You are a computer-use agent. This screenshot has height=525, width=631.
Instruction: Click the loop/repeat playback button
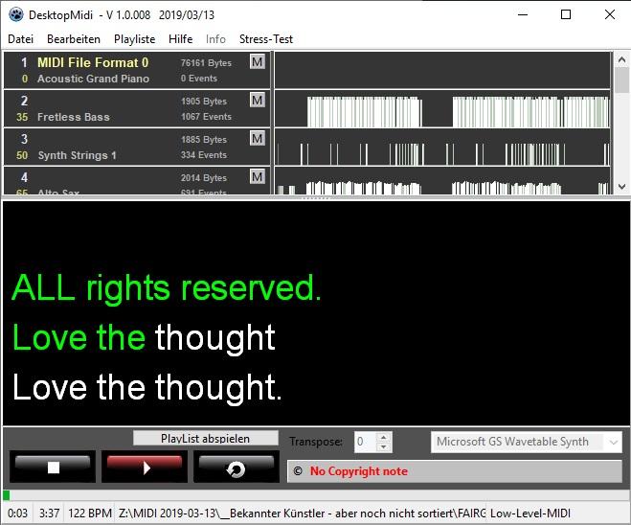pos(237,467)
